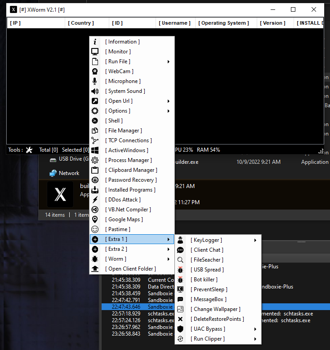Viewport: 330px width, 350px height.
Task: Choose the Change Wallpaper entry
Action: pyautogui.click(x=218, y=309)
